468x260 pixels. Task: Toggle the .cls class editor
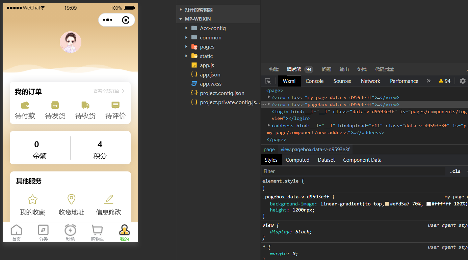coord(455,171)
